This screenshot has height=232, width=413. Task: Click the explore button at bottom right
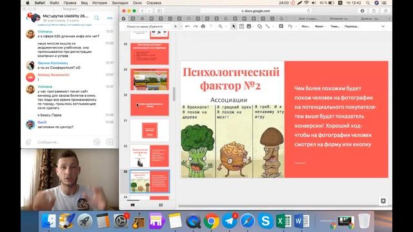[383, 201]
